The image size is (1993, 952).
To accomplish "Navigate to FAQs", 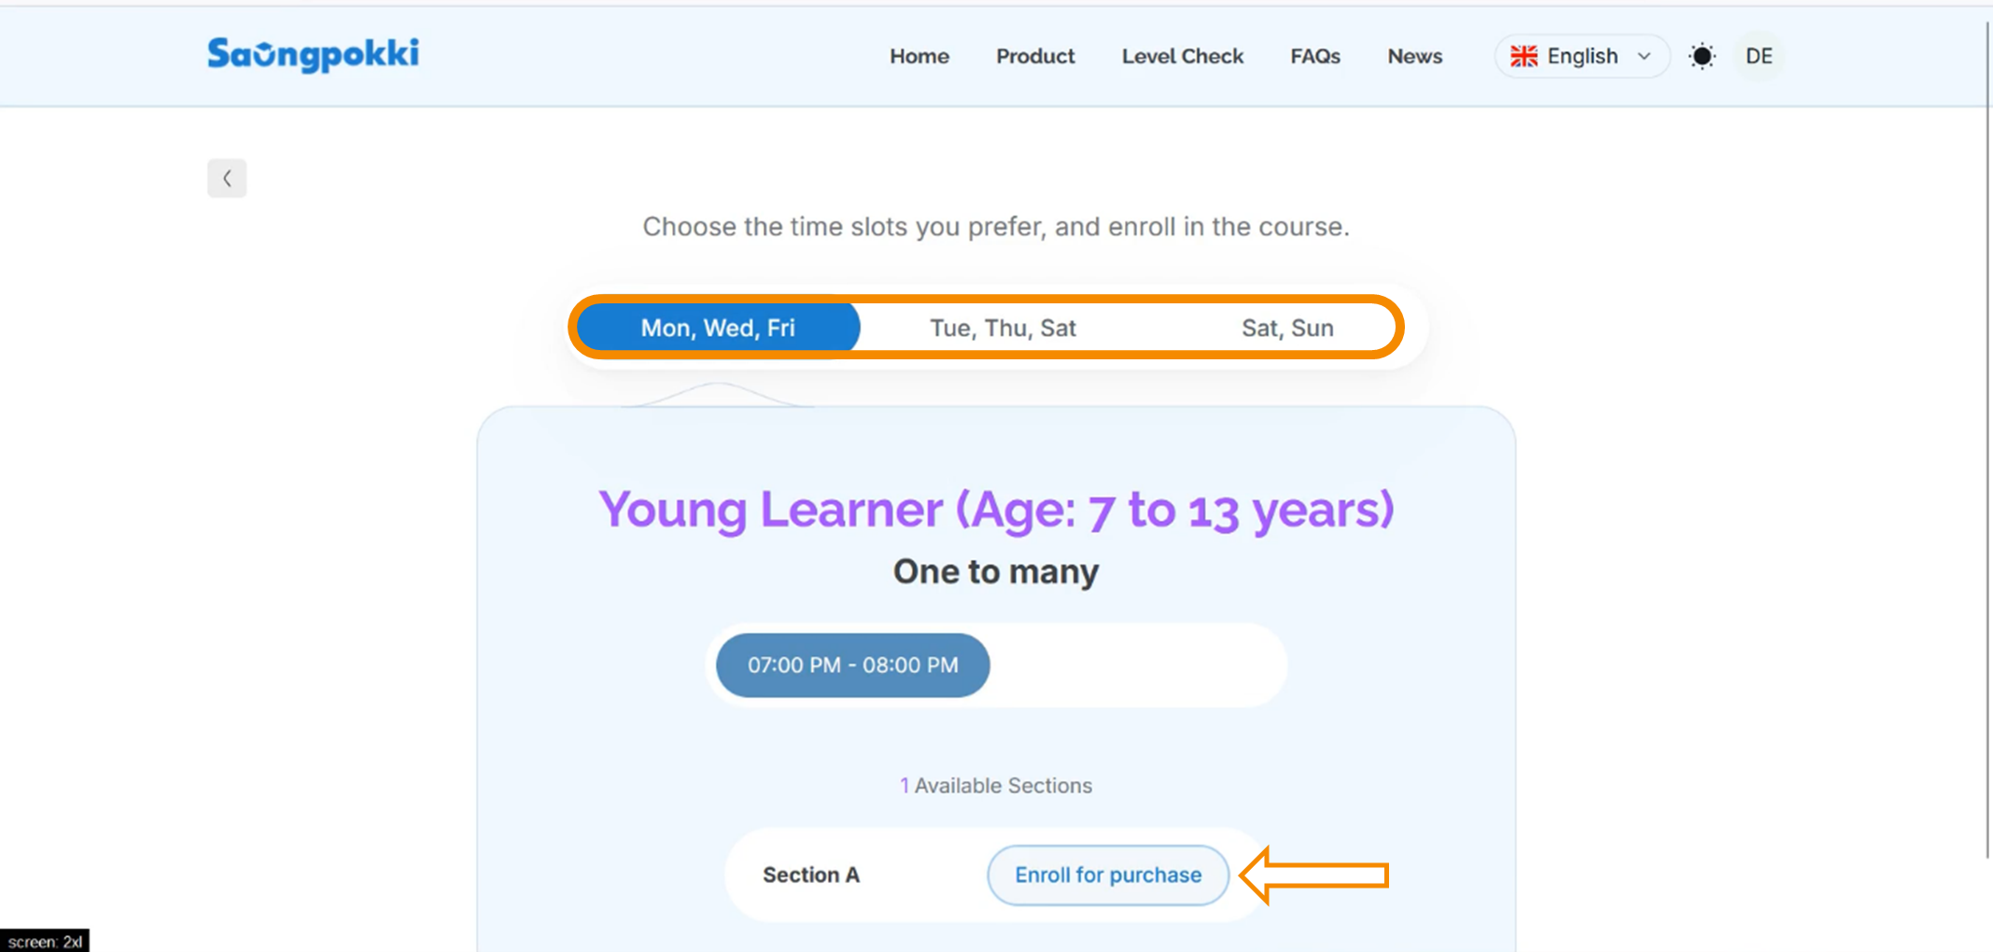I will (1314, 56).
